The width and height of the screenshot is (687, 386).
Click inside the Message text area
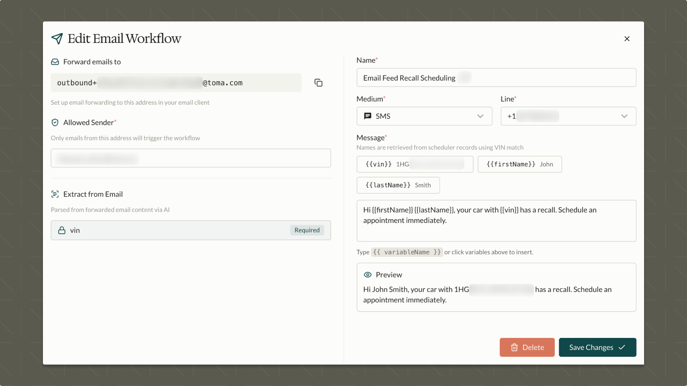click(x=496, y=220)
